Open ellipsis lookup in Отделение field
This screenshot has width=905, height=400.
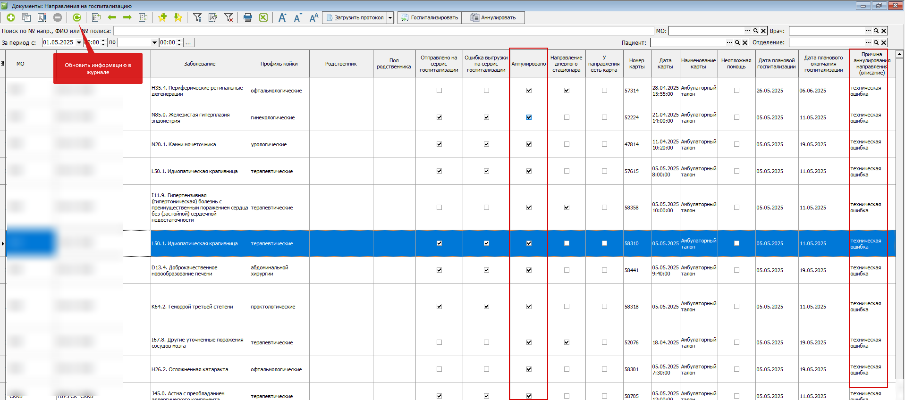click(x=868, y=42)
